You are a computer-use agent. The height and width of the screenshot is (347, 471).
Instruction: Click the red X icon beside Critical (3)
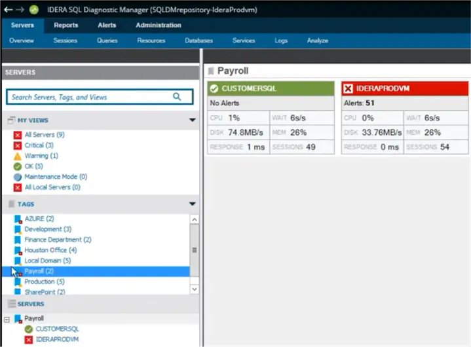(18, 145)
